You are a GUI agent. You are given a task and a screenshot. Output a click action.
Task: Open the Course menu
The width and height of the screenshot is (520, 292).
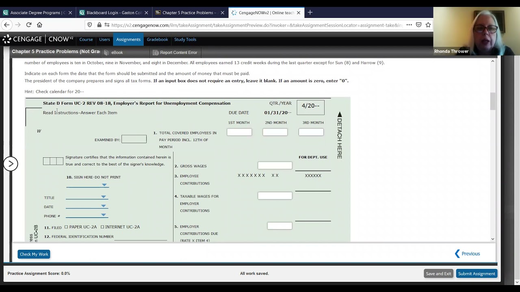(86, 39)
